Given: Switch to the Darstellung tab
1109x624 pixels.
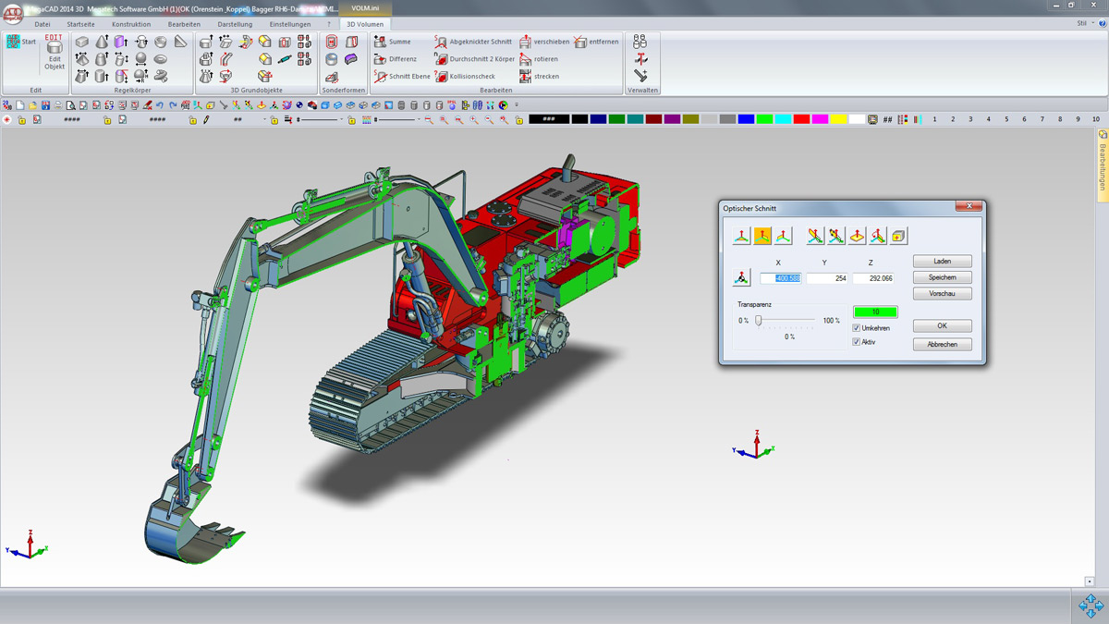Looking at the screenshot, I should (x=235, y=24).
